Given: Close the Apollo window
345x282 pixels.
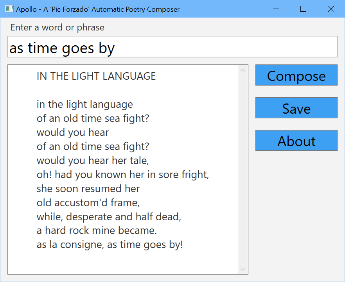Looking at the screenshot, I should 331,9.
